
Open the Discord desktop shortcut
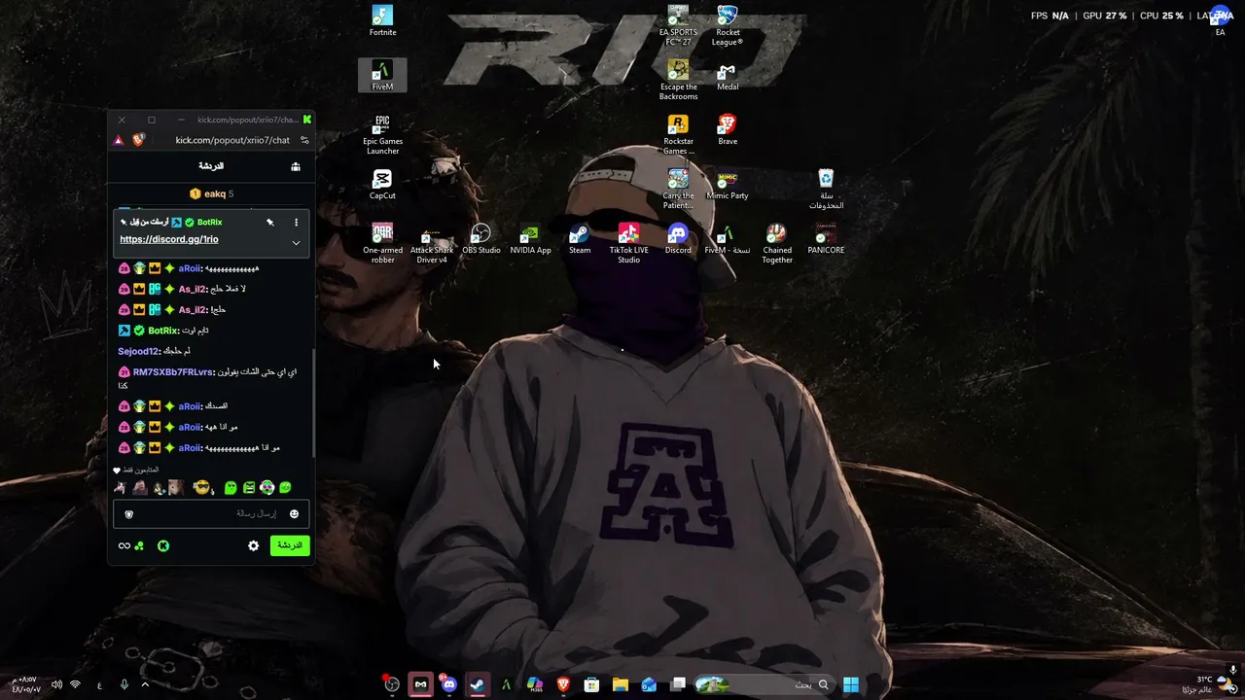coord(678,238)
